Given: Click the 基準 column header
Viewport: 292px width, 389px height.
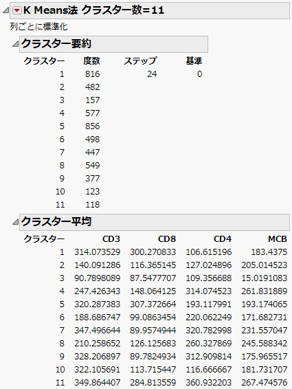Looking at the screenshot, I should (194, 61).
